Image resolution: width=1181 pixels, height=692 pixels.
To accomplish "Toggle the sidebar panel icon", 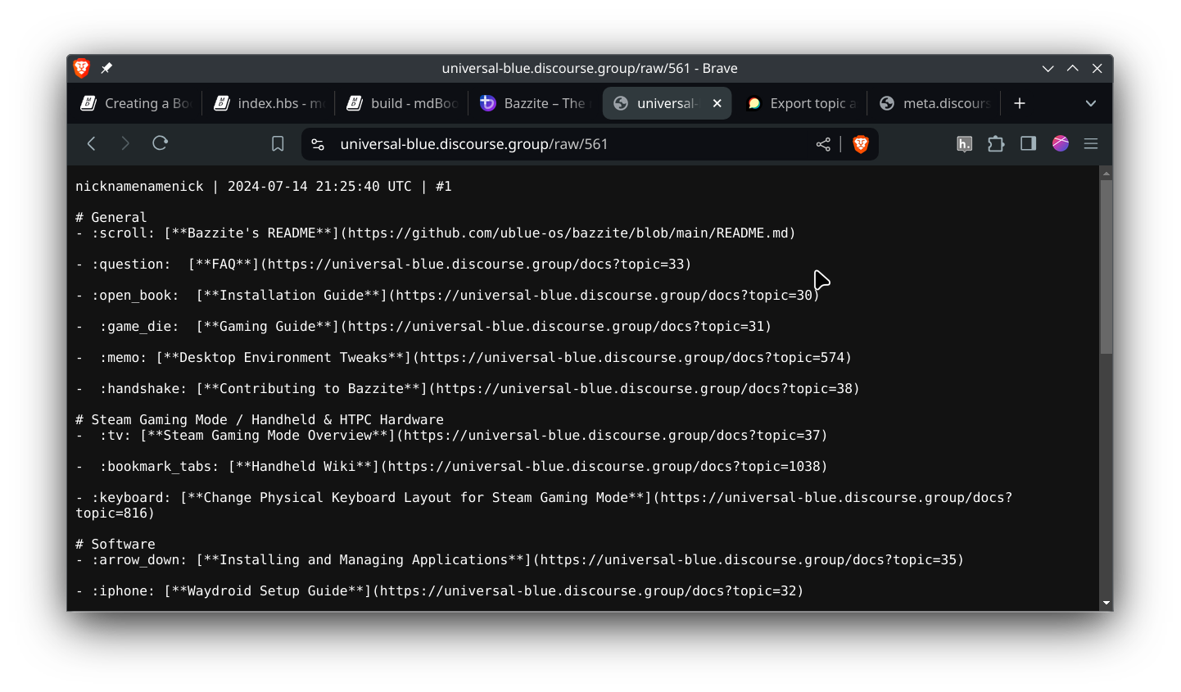I will click(x=1029, y=143).
